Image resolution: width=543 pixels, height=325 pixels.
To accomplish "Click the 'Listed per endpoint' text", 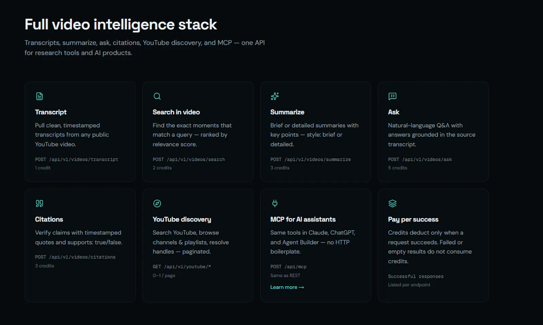I will tap(409, 285).
